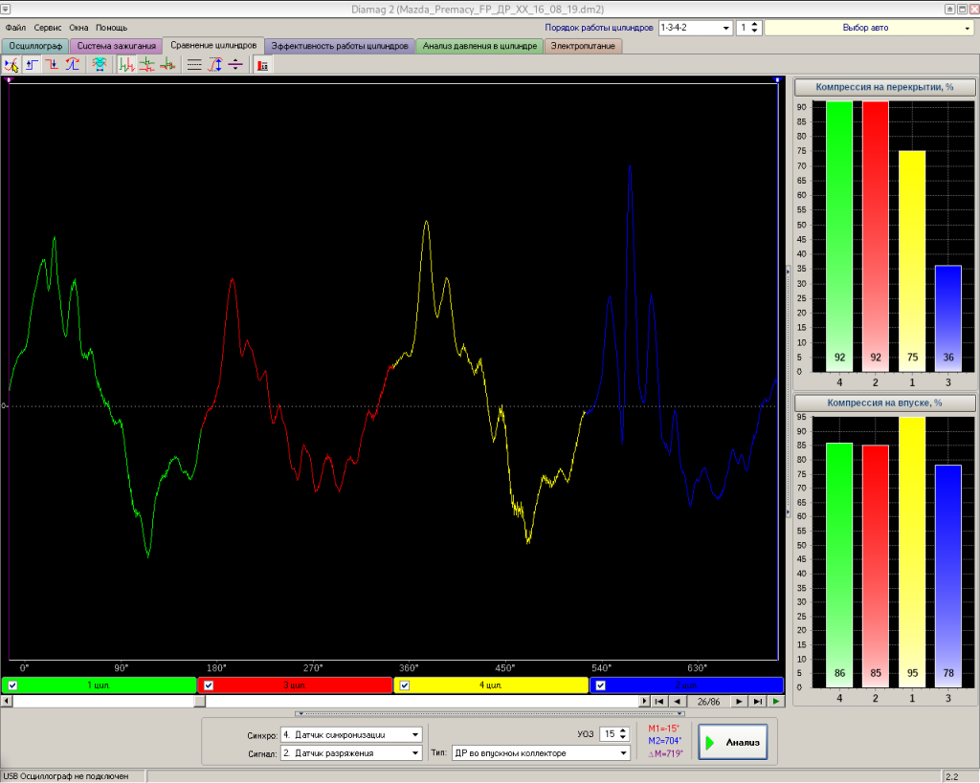Click the blue rising-edge step icon
Screen dimensions: 980x783
click(32, 64)
